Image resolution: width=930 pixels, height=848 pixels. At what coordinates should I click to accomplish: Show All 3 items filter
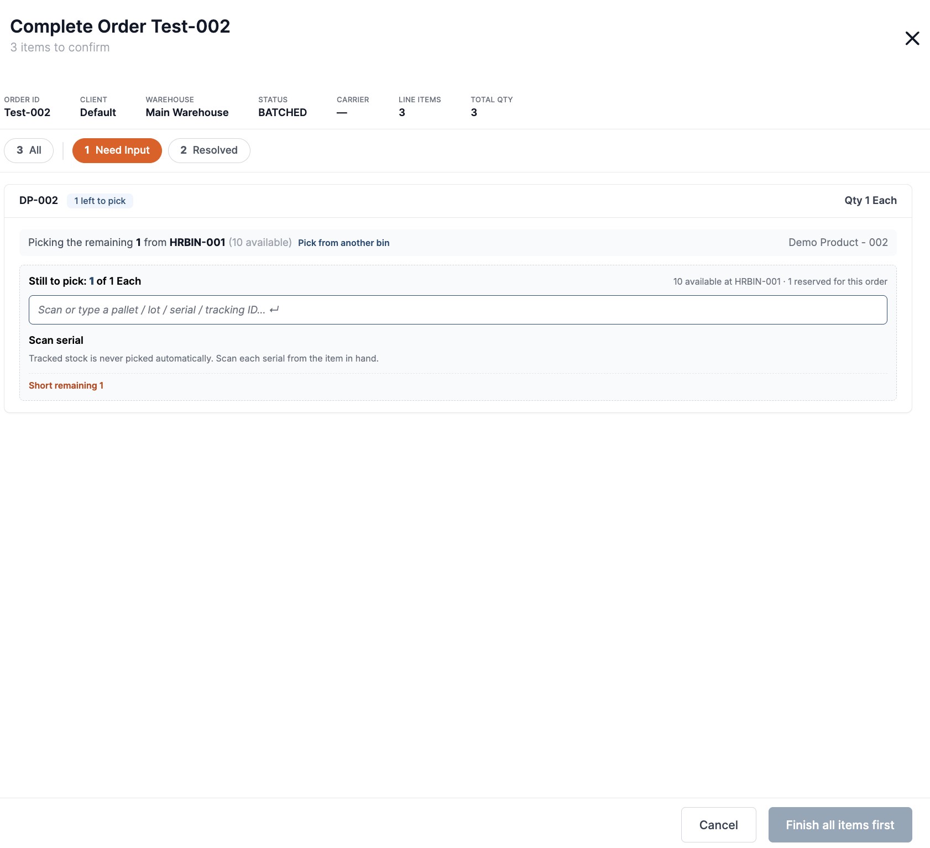click(29, 150)
